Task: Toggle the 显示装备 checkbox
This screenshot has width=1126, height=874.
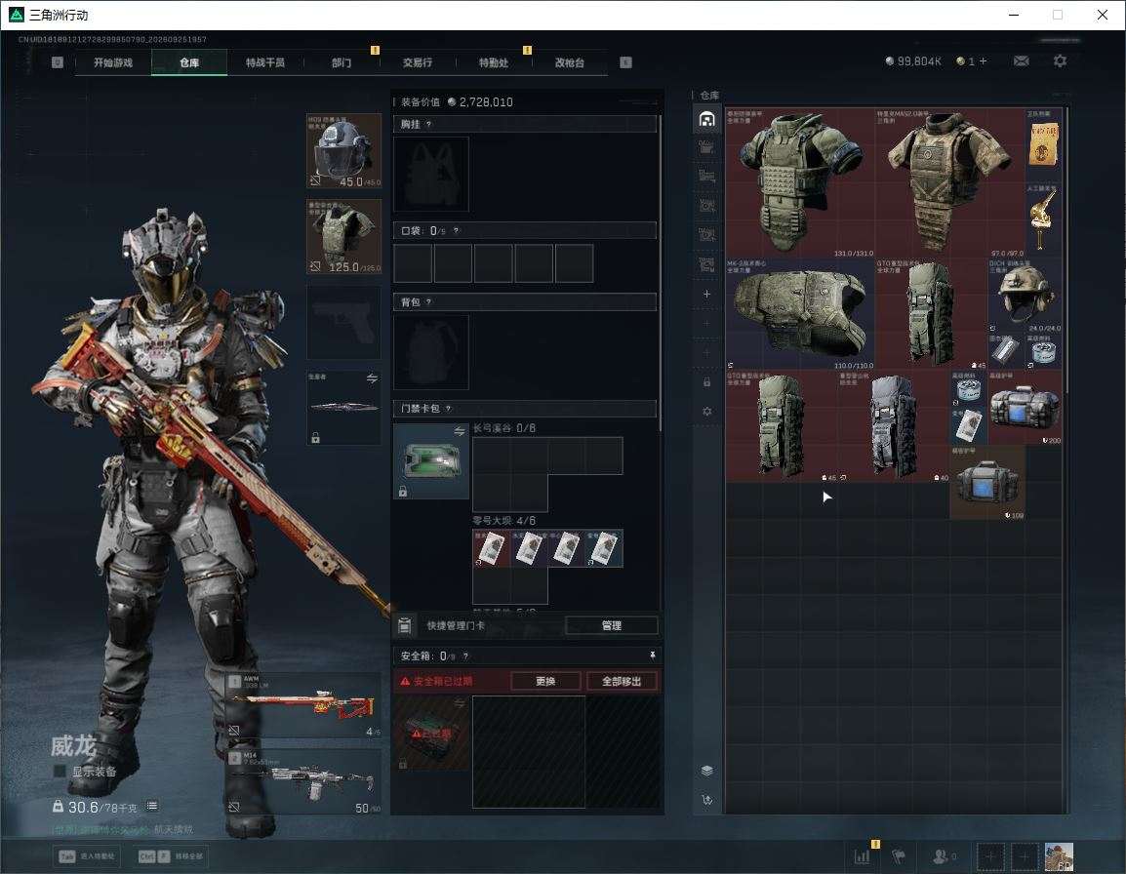Action: tap(60, 772)
